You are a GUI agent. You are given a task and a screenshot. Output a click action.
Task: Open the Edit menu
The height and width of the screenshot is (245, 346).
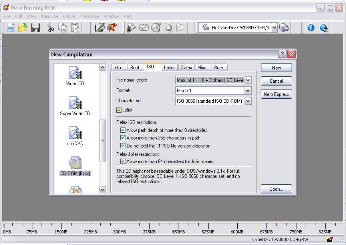click(19, 16)
